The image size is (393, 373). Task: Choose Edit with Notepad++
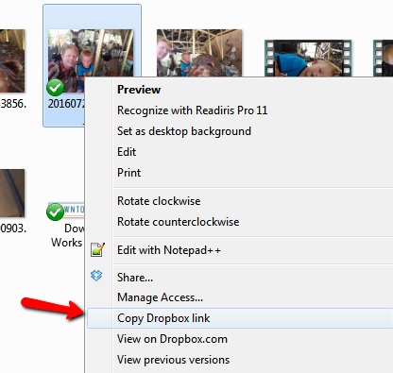click(169, 250)
